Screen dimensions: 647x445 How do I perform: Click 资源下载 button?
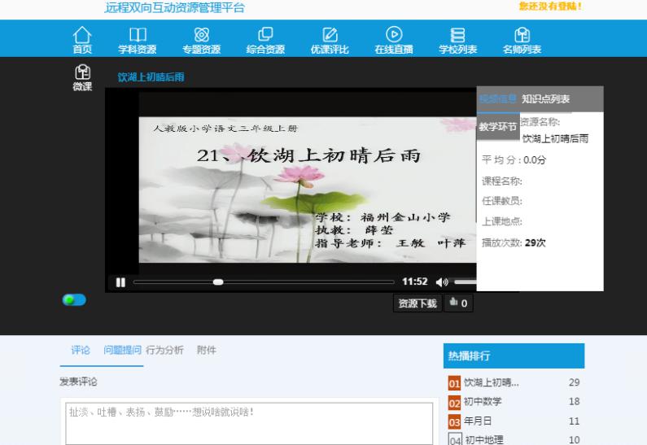point(417,303)
